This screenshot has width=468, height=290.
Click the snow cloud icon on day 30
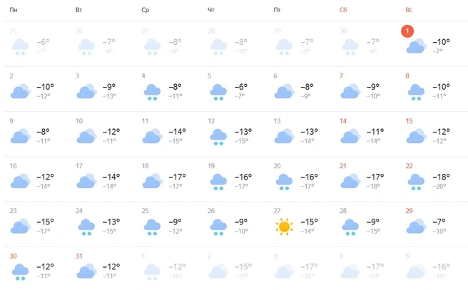tap(20, 271)
